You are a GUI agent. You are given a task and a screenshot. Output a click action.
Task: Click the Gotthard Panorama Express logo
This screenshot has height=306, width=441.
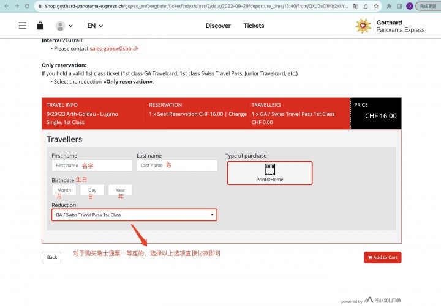tap(390, 26)
